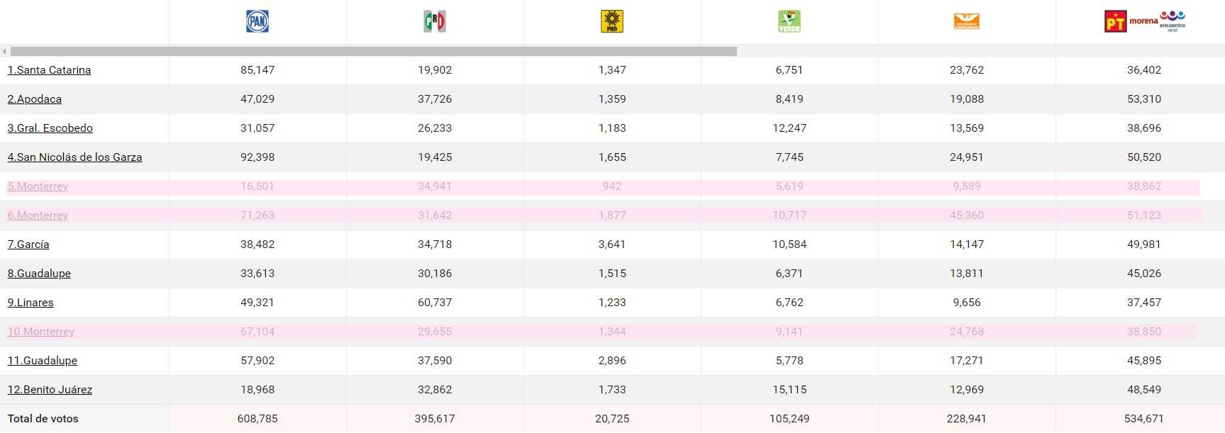Open the 1.Santa Catarina district link

pyautogui.click(x=49, y=70)
